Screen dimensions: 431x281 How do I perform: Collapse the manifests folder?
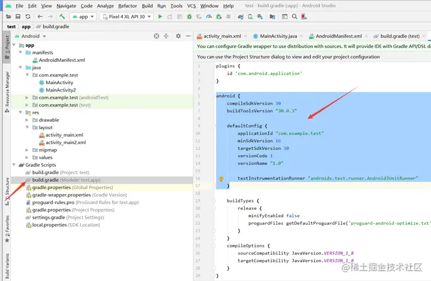[x=20, y=52]
